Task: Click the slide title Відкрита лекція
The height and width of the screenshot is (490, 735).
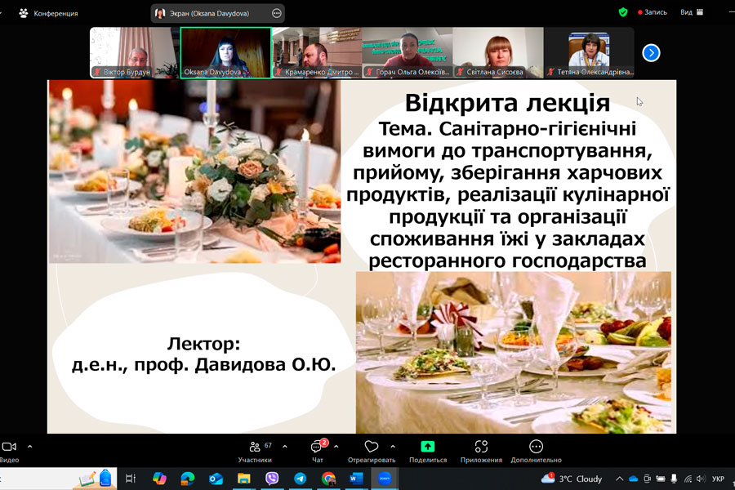Action: tap(507, 103)
